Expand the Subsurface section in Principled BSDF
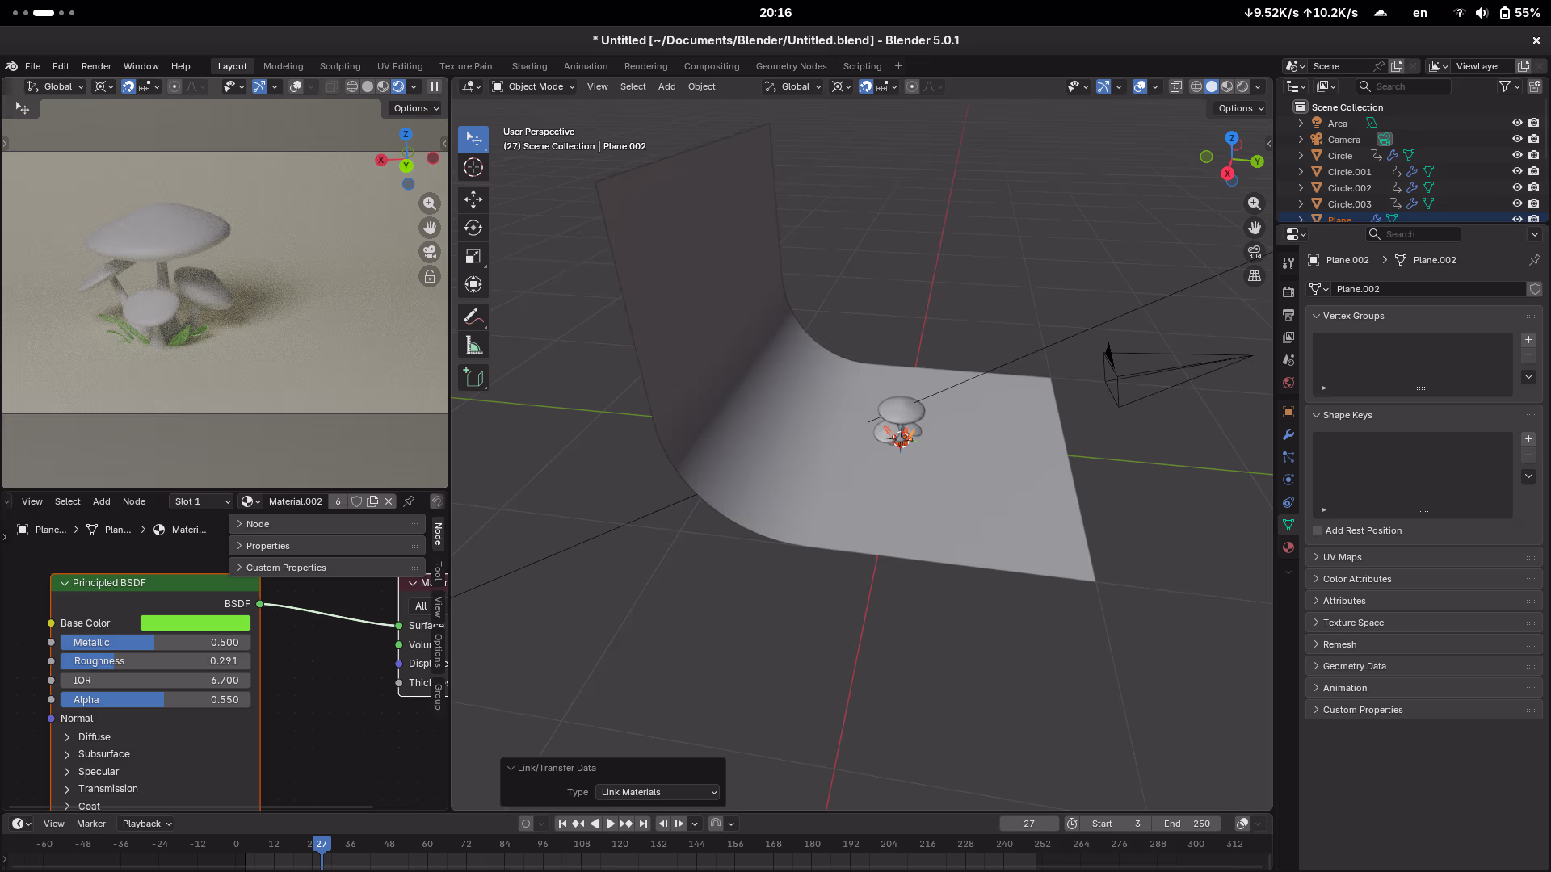 point(103,754)
